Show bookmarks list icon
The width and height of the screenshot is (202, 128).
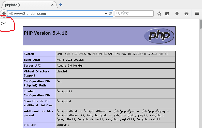coord(167,14)
